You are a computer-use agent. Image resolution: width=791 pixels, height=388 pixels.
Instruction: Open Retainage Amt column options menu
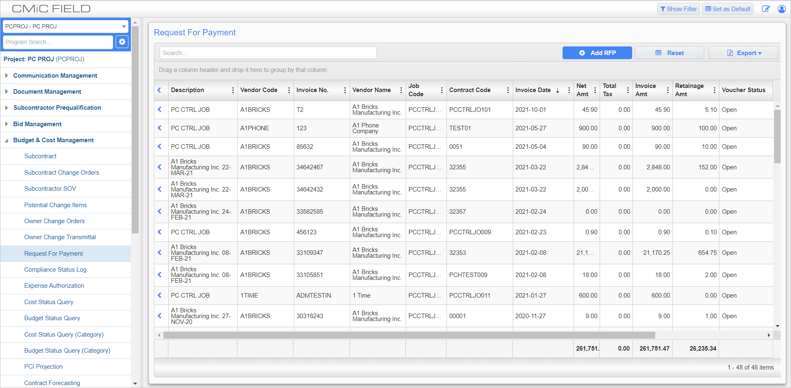point(714,90)
